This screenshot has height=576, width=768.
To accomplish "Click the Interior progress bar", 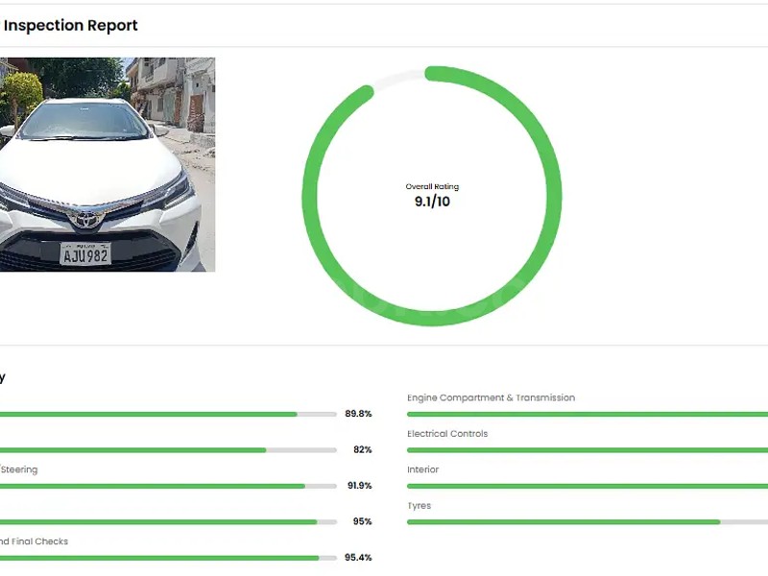I will point(588,487).
